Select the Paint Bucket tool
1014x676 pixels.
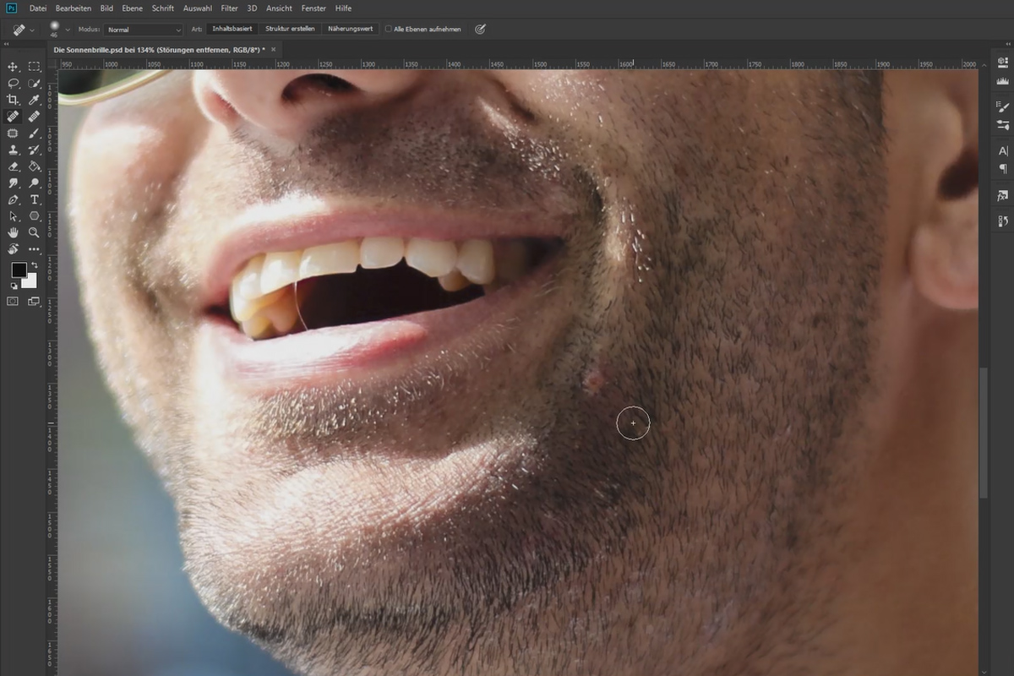click(35, 166)
